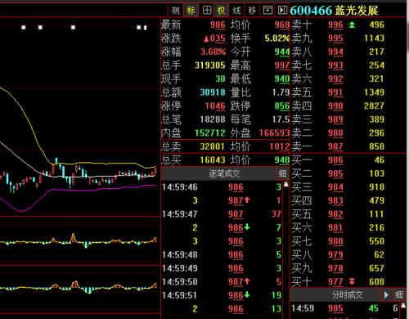Click the 14:59:47 trade volume 37
Image resolution: width=409 pixels, height=319 pixels.
pyautogui.click(x=276, y=214)
